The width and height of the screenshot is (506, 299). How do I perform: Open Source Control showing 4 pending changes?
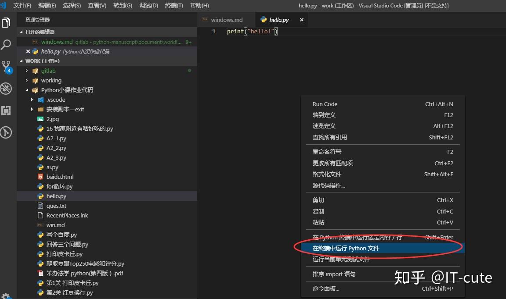7,66
